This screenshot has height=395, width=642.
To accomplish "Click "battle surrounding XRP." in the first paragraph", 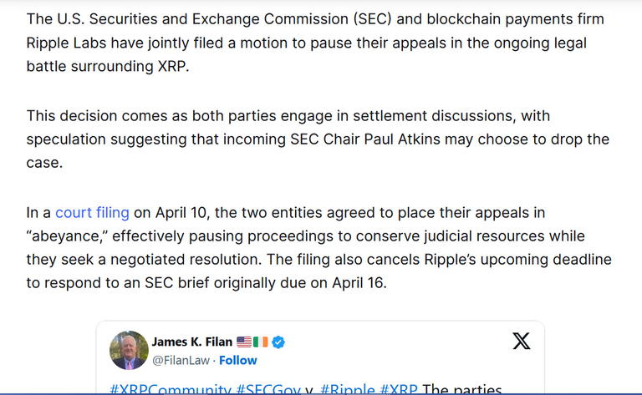I will coord(108,66).
